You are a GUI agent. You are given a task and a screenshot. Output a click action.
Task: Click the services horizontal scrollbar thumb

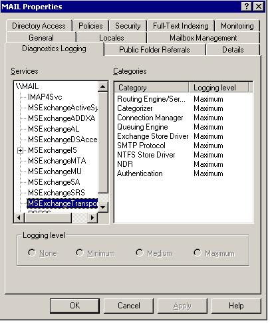tap(48, 217)
